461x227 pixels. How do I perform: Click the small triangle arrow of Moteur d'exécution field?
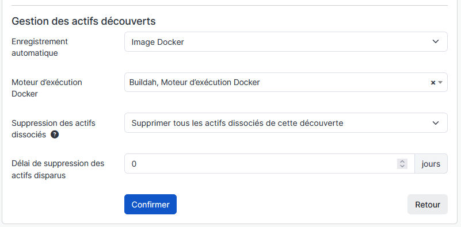(440, 83)
